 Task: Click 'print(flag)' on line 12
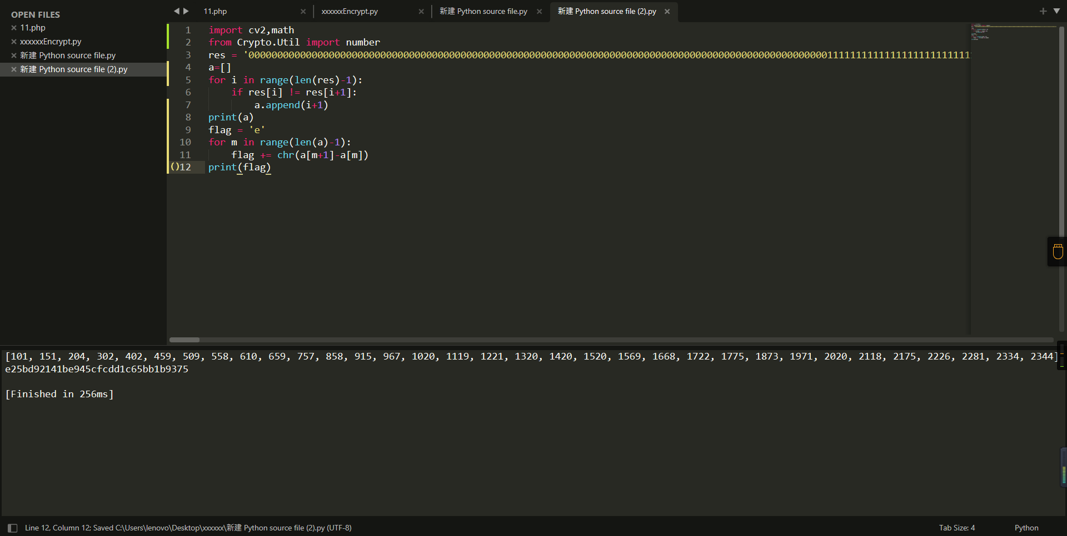click(240, 167)
